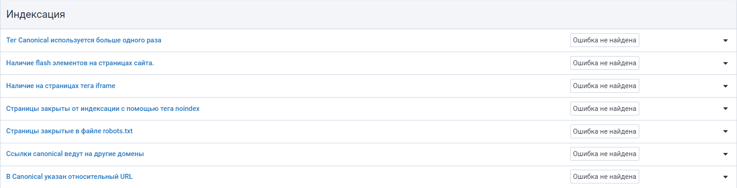Click 'Ошибка не найдена' badge in flash row
Screen dimensions: 737x188
pos(604,63)
